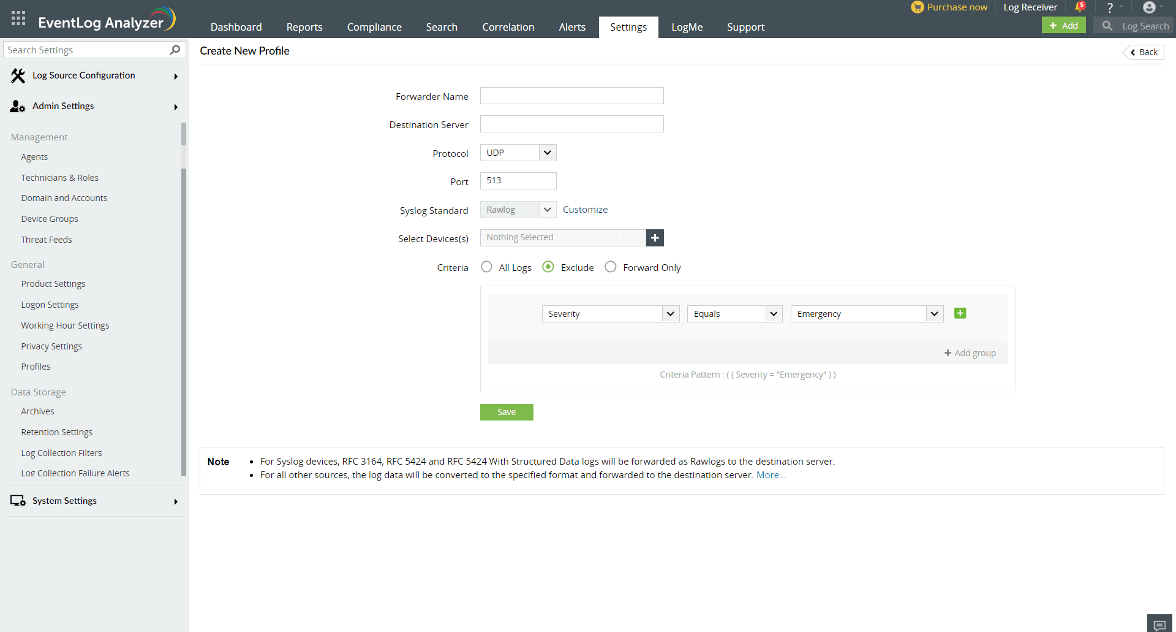Viewport: 1176px width, 632px height.
Task: Open the Customize link beside Syslog Standard
Action: pos(584,209)
